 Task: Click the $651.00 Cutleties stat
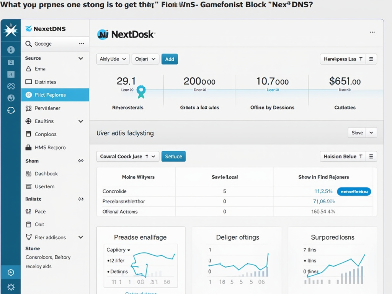345,93
